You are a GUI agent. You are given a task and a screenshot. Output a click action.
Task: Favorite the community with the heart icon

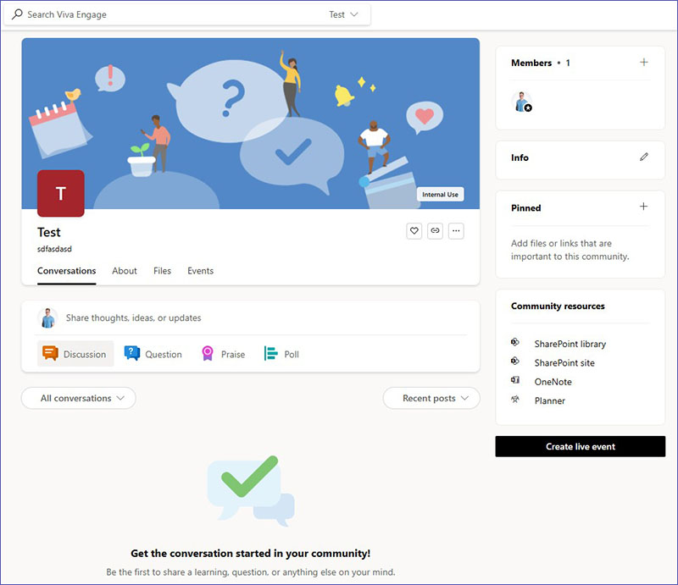tap(414, 231)
